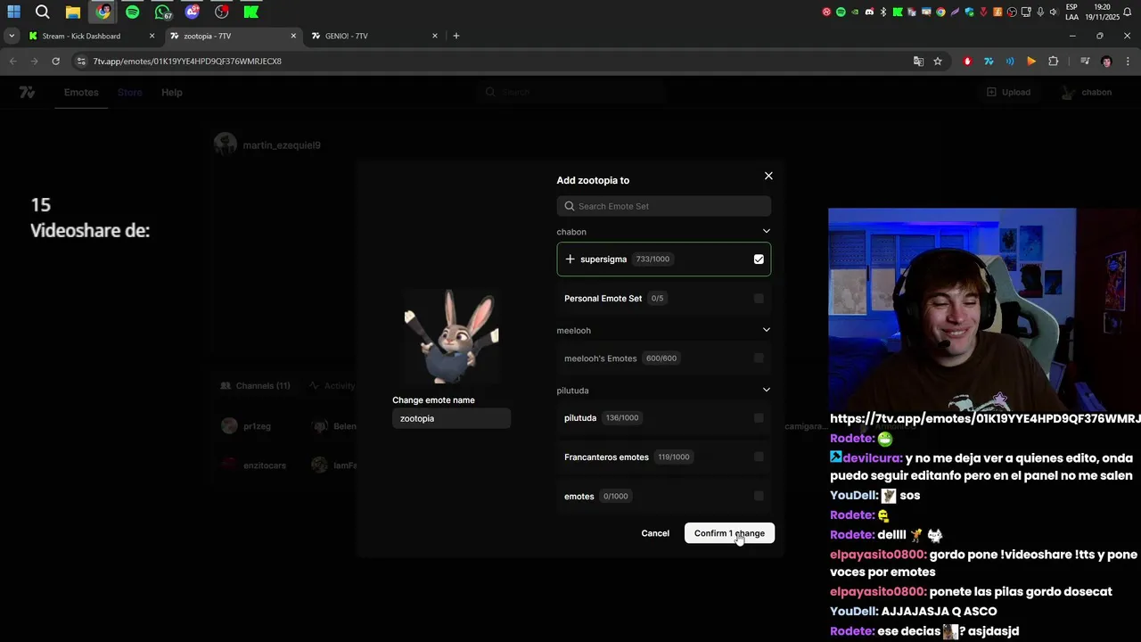Viewport: 1141px width, 642px height.
Task: Open the Emotes nav tab
Action: 81,93
